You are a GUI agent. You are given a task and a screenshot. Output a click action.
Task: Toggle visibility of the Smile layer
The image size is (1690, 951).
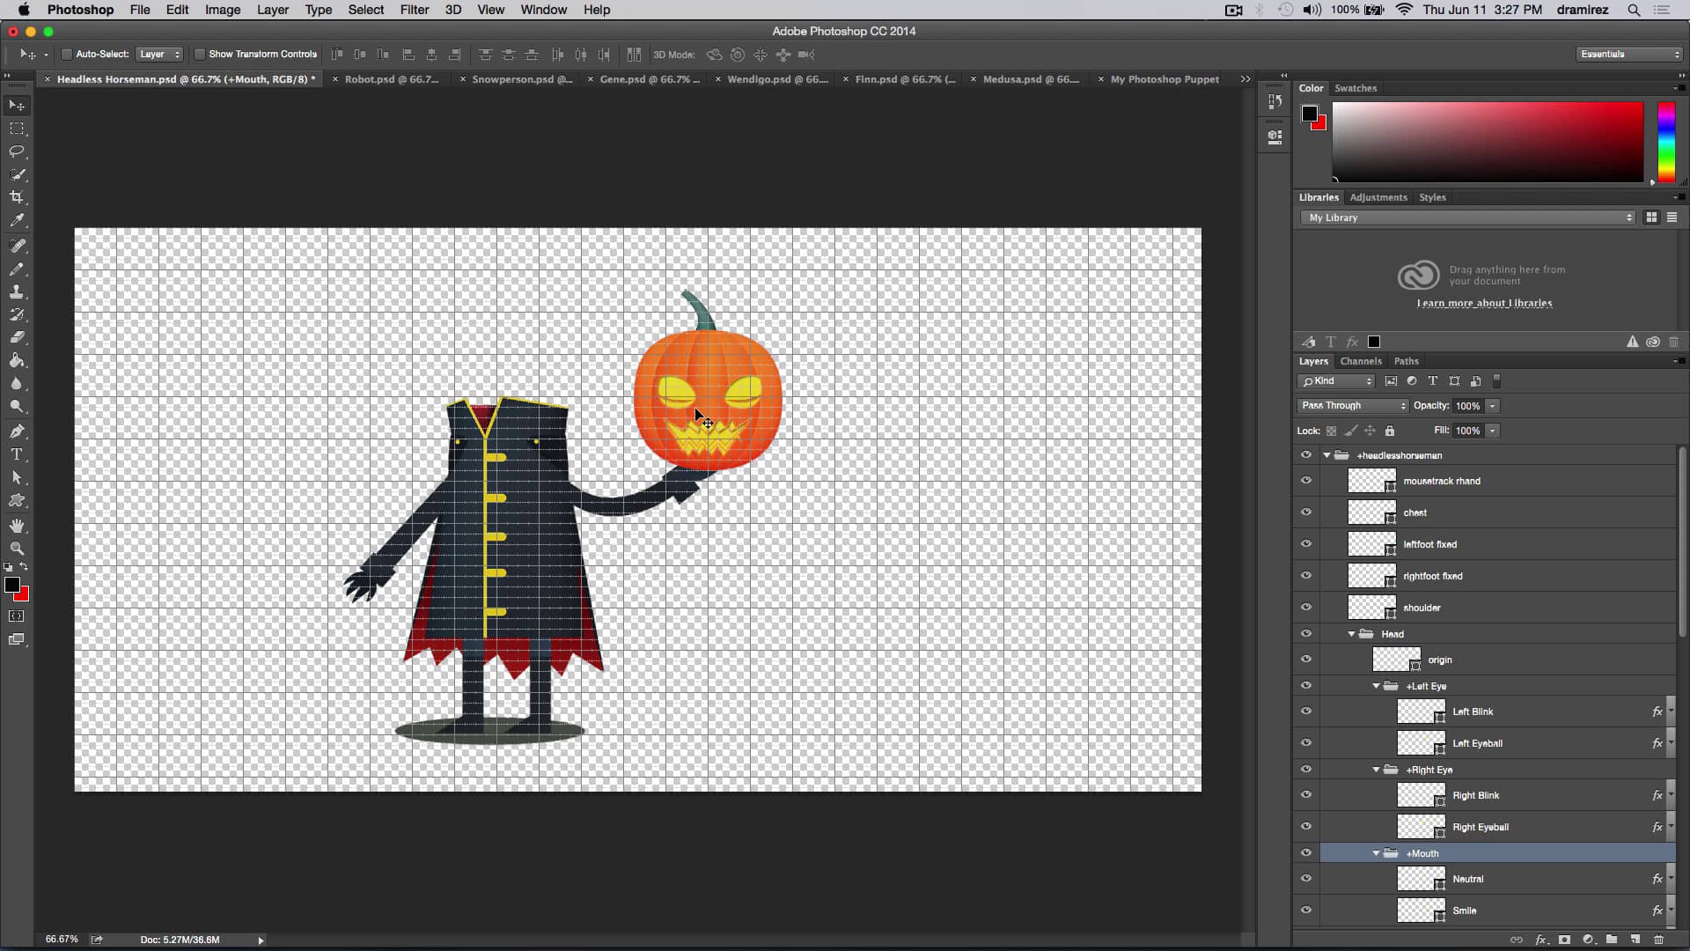1307,910
